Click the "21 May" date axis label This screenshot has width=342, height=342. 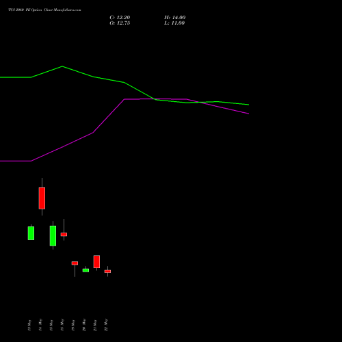point(95,325)
